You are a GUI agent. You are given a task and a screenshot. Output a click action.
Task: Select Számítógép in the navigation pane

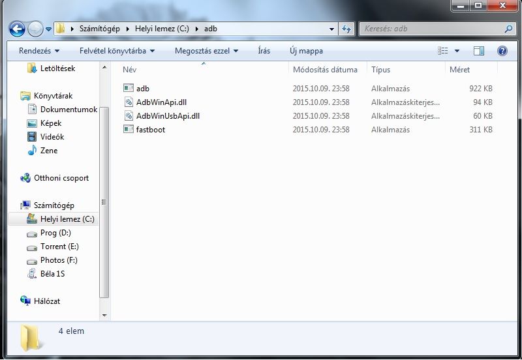54,205
